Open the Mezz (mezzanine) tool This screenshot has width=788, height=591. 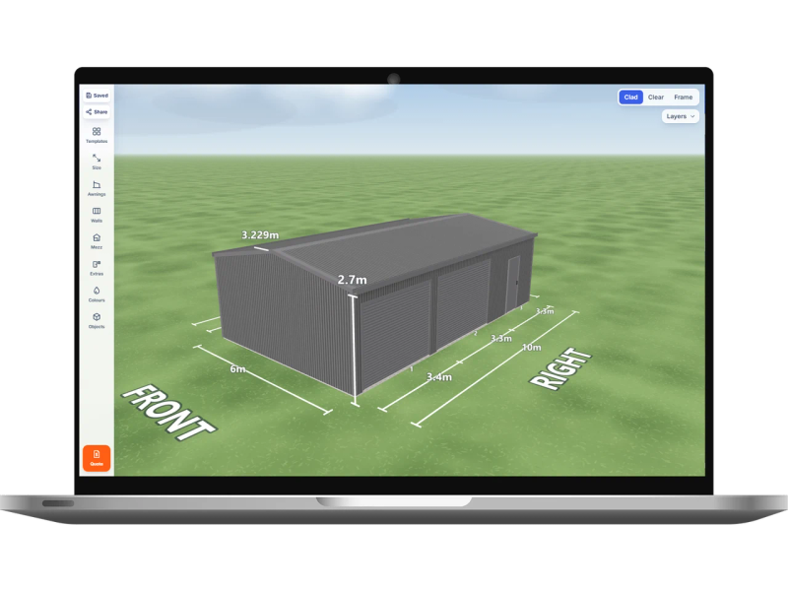97,241
